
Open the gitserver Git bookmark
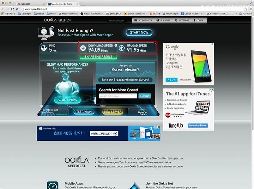(114, 14)
